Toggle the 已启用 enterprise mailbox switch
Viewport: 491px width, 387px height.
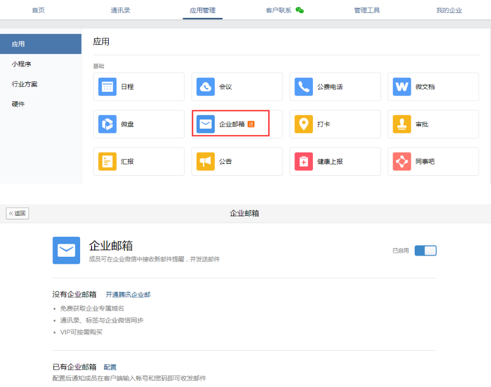point(425,251)
